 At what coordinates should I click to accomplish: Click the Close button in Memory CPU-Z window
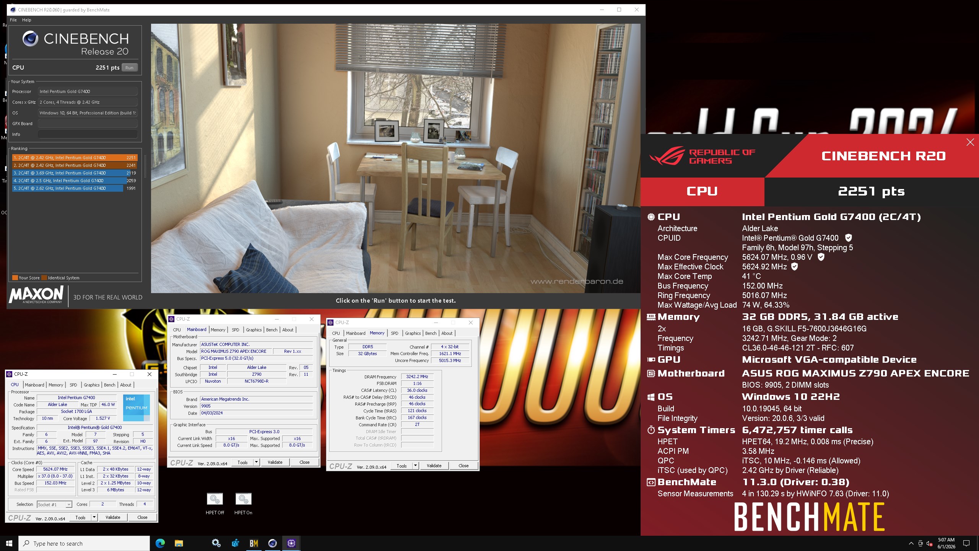pos(463,466)
